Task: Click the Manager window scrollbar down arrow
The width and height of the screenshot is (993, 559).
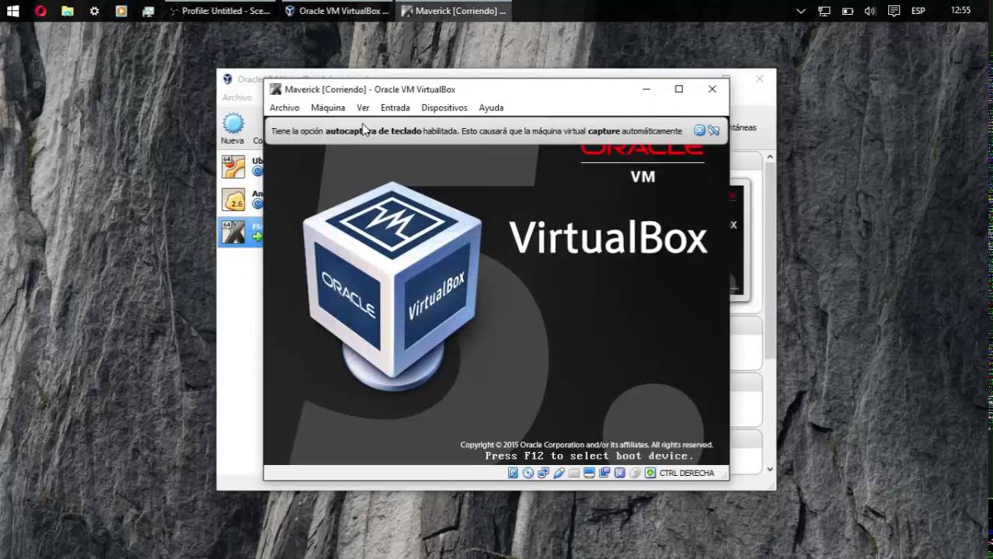Action: pyautogui.click(x=770, y=469)
